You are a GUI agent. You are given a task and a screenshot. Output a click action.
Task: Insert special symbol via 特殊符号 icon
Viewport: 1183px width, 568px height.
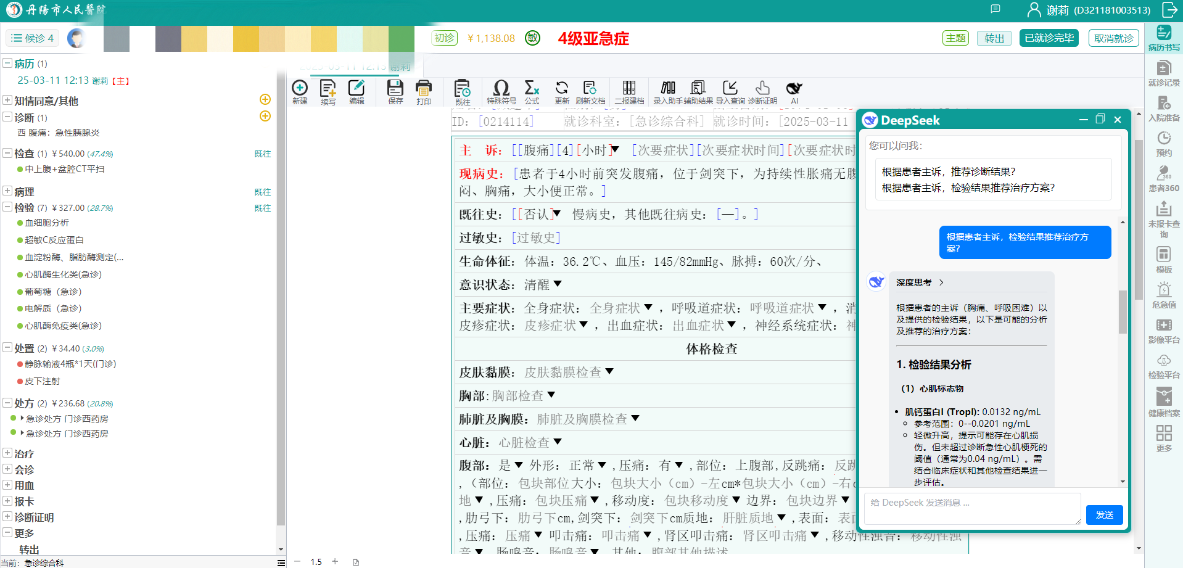[x=501, y=92]
